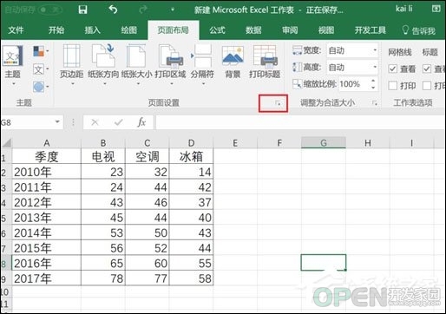
Task: Switch to the 数据 ribbon tab
Action: (x=253, y=30)
